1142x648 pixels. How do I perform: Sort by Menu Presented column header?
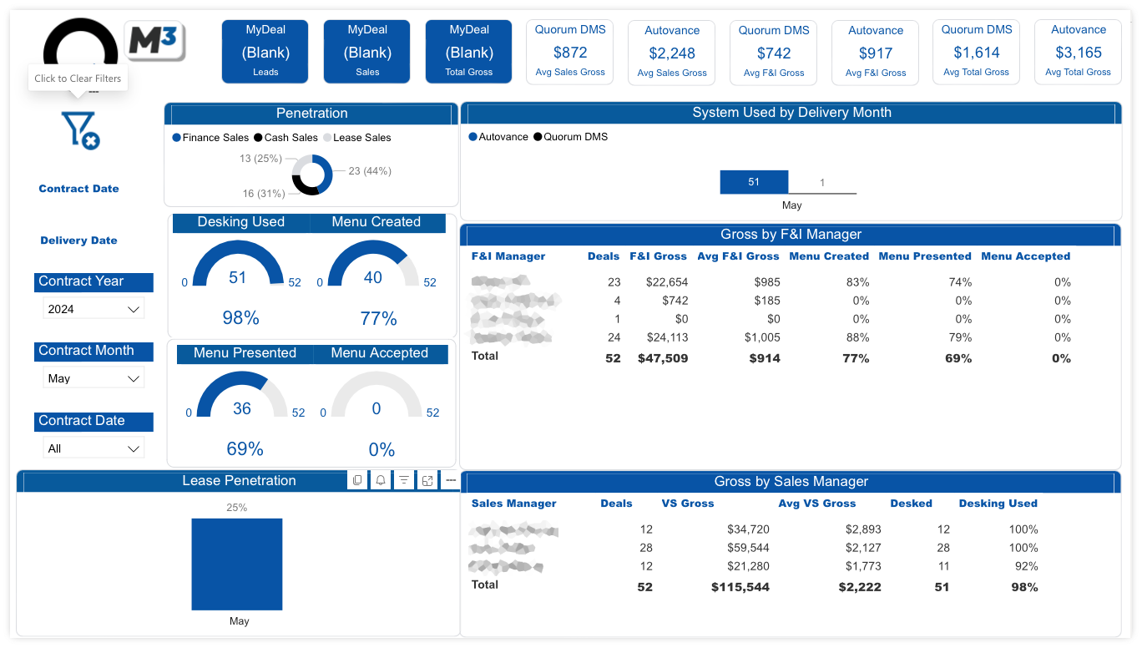click(x=925, y=256)
